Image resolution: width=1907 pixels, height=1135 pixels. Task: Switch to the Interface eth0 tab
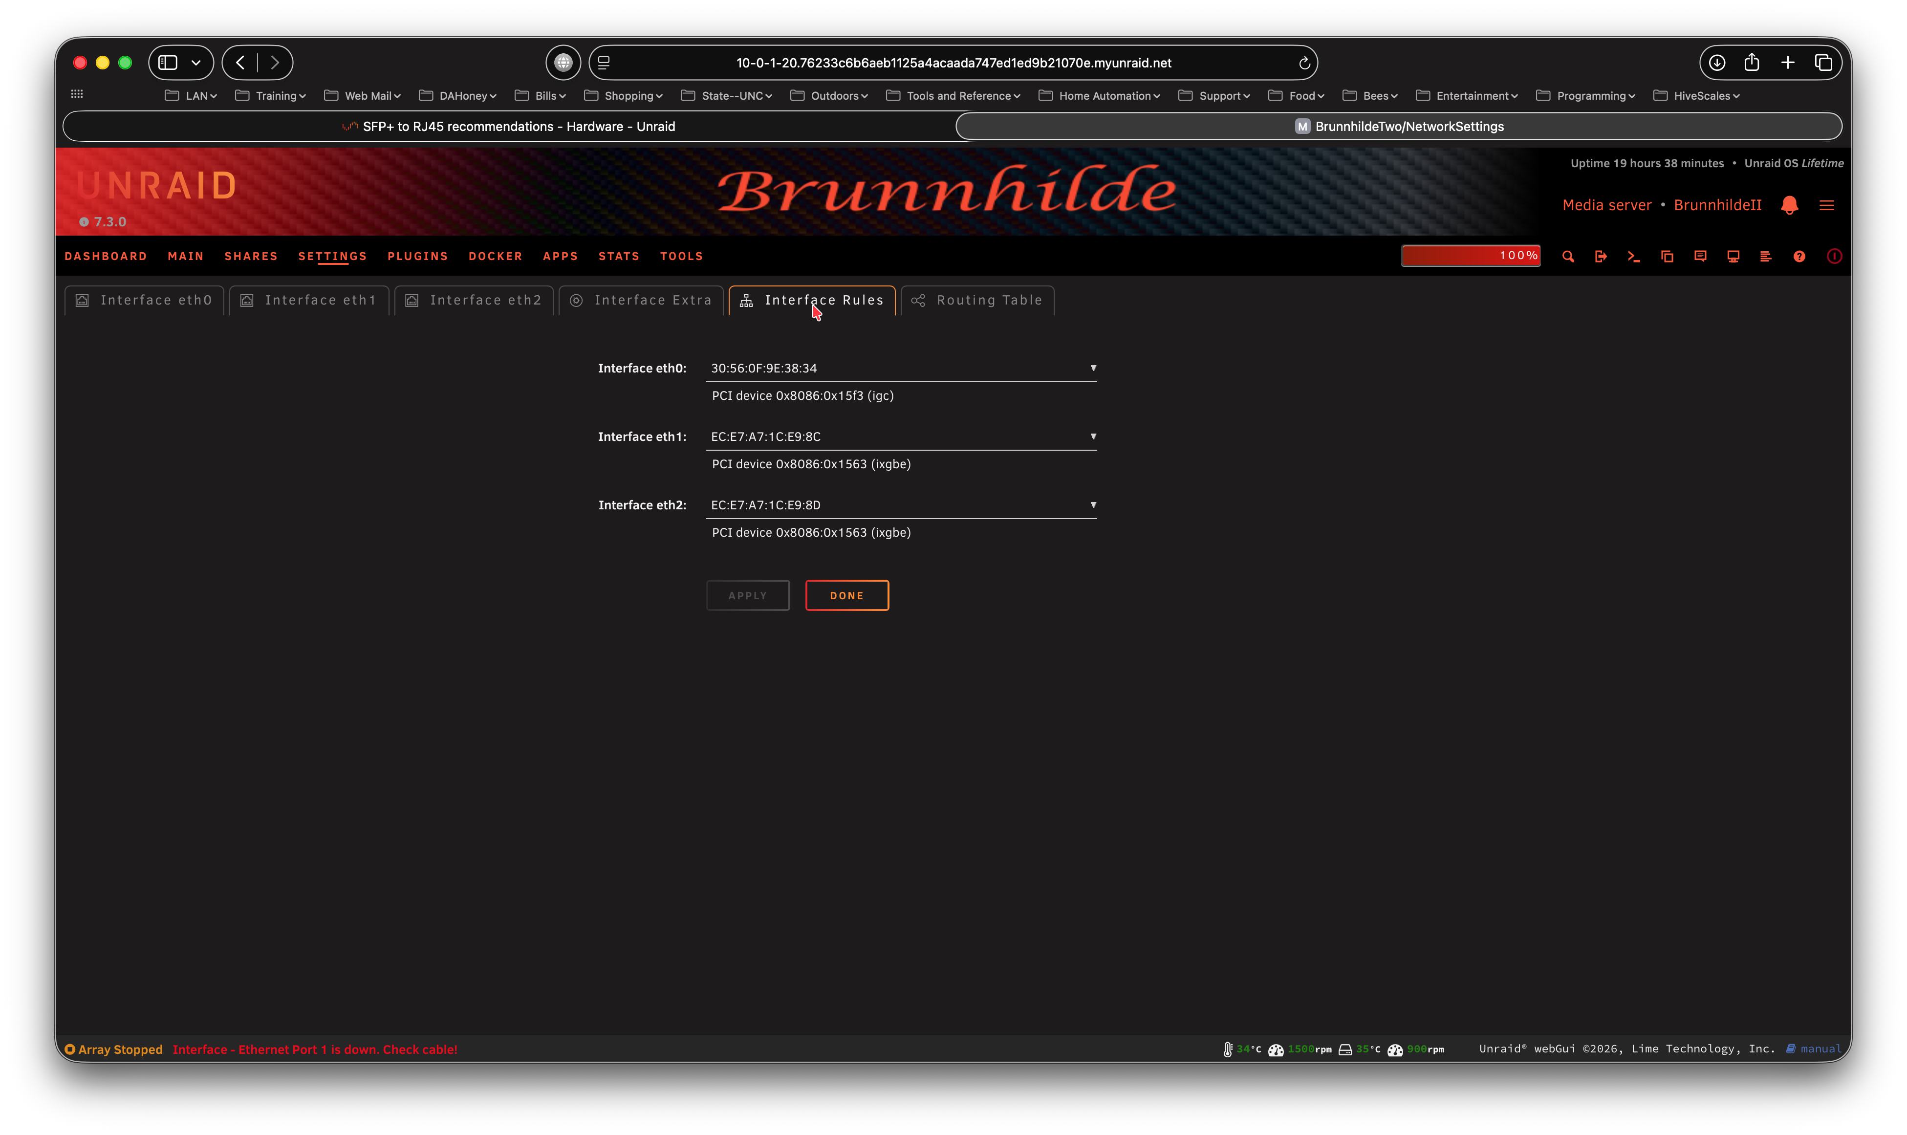pyautogui.click(x=144, y=301)
